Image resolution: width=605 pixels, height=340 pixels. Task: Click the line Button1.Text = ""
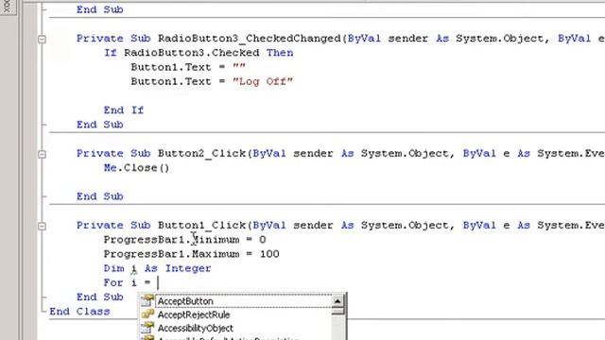pyautogui.click(x=188, y=67)
